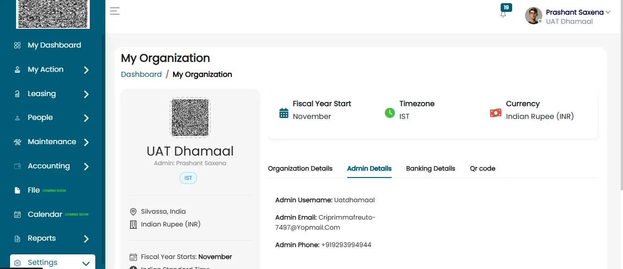Viewport: 623px width, 269px height.
Task: Open the user profile dropdown chevron
Action: click(x=608, y=12)
